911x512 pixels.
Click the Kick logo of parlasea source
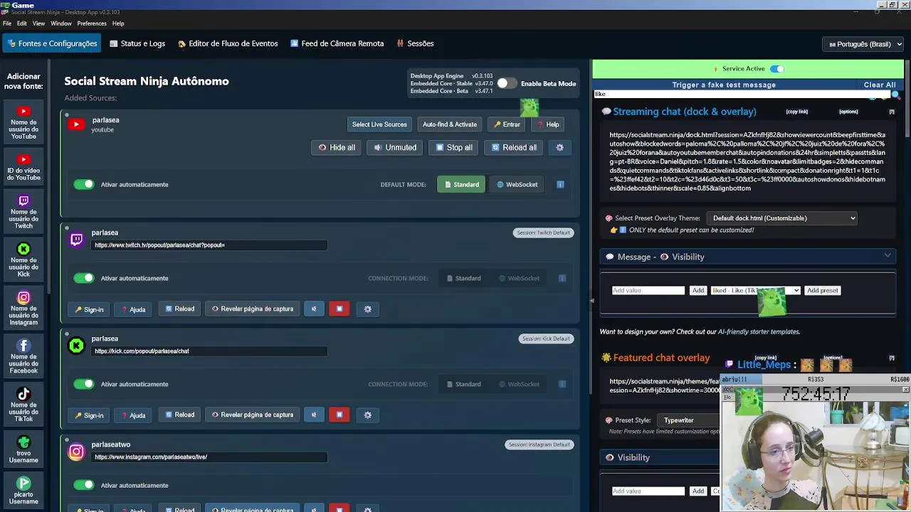tap(76, 346)
